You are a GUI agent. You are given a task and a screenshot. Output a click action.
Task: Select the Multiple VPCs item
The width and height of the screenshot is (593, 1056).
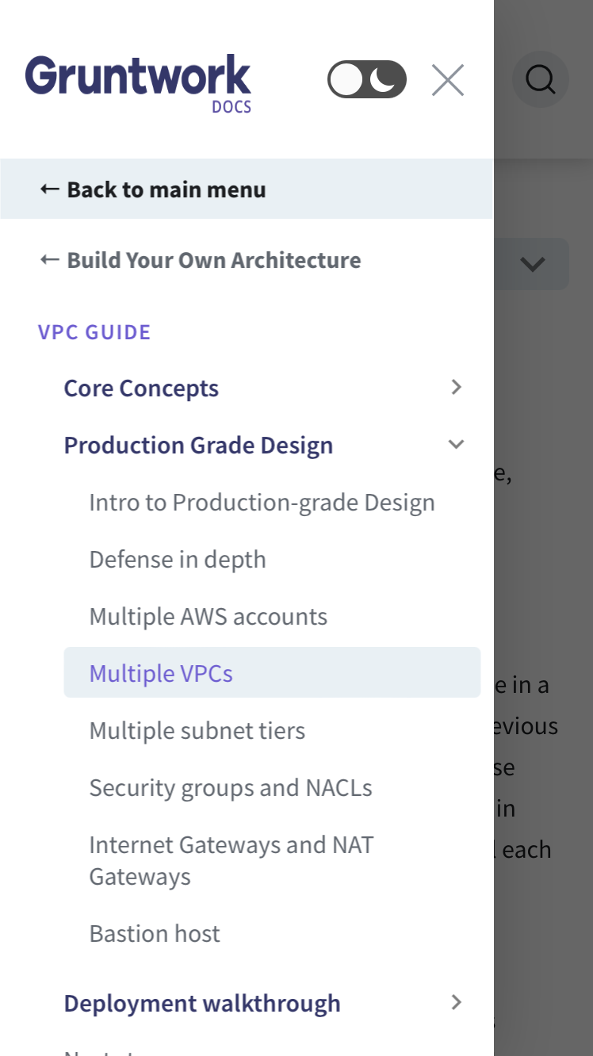pyautogui.click(x=161, y=674)
